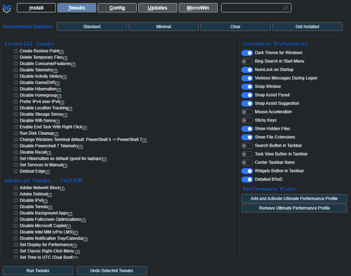This screenshot has width=351, height=276.
Task: Check the Delete Temporary Files checkbox
Action: pyautogui.click(x=16, y=57)
